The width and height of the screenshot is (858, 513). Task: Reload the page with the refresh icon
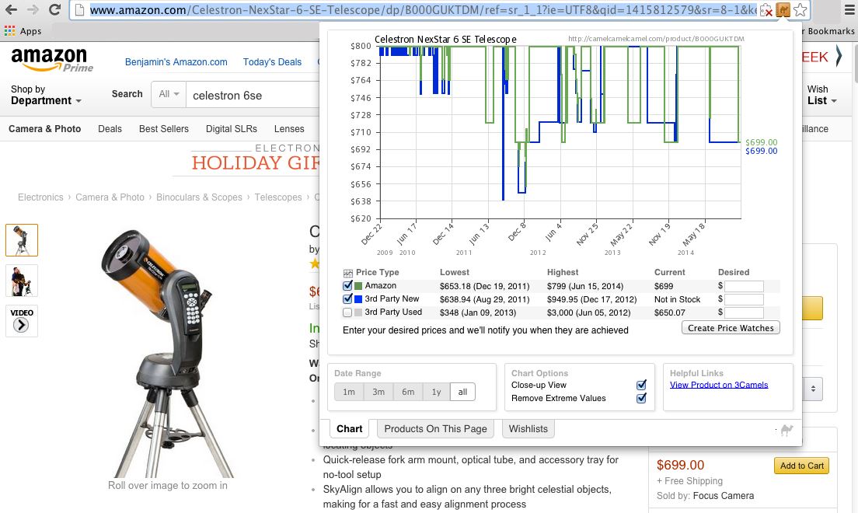click(x=54, y=9)
